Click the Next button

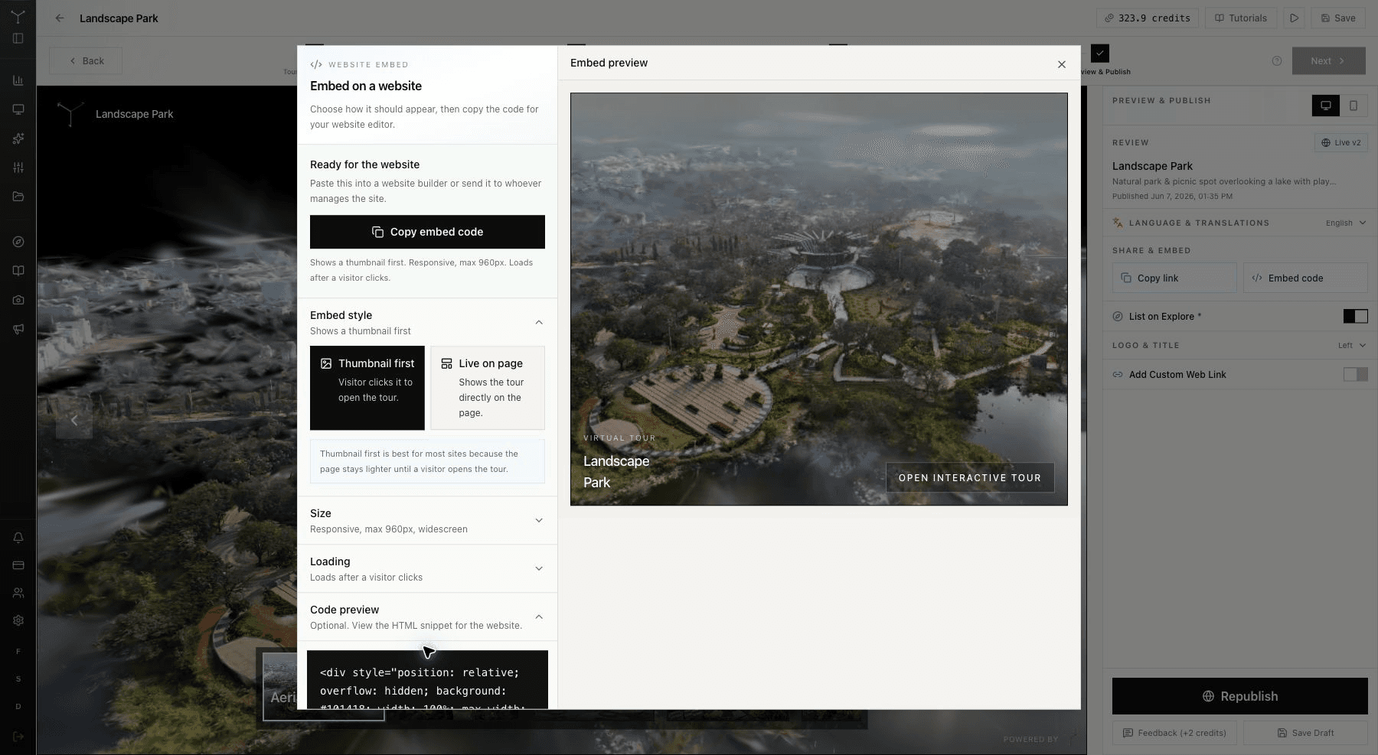tap(1328, 61)
